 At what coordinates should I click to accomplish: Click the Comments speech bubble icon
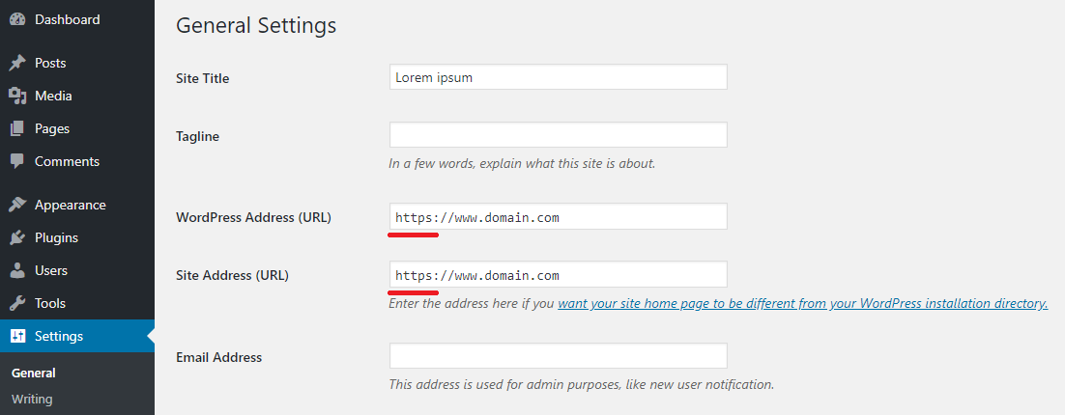click(17, 161)
